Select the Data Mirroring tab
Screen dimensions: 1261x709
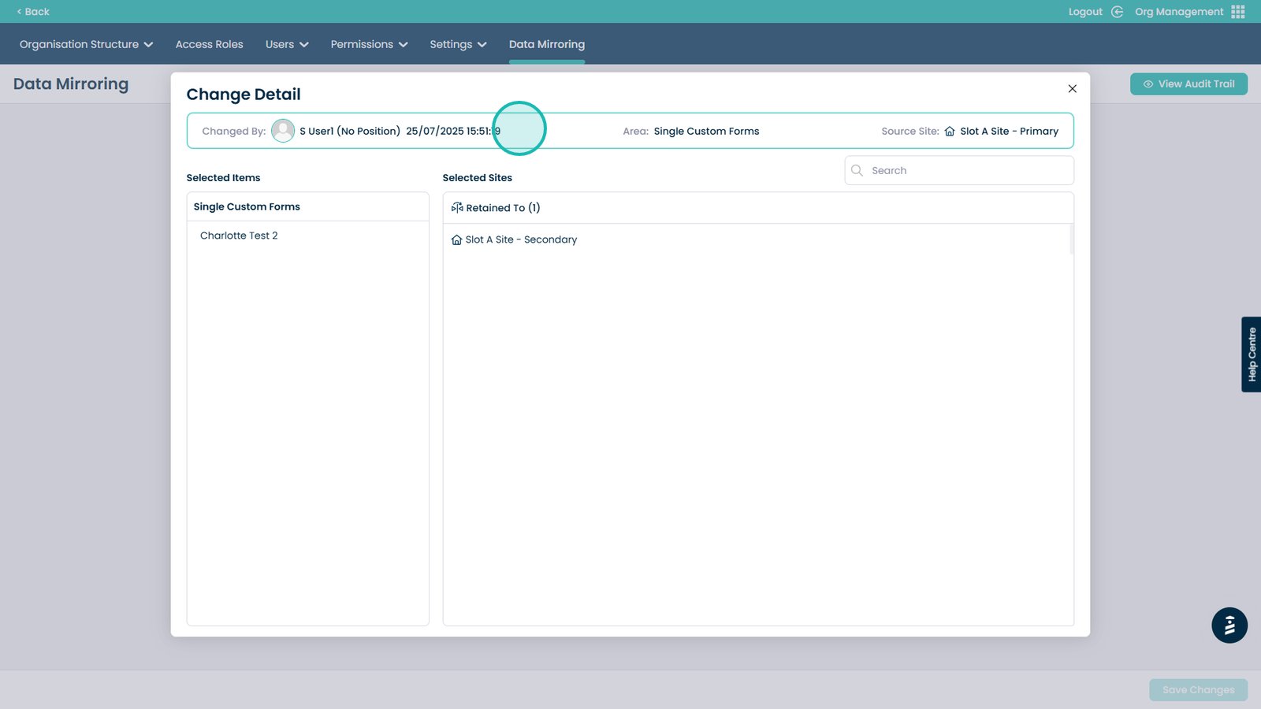coord(547,44)
